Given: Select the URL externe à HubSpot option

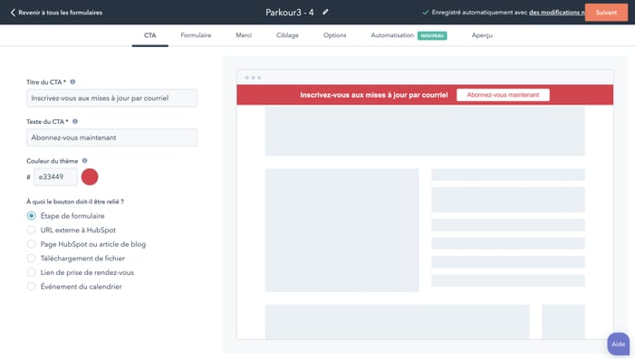Looking at the screenshot, I should 31,230.
